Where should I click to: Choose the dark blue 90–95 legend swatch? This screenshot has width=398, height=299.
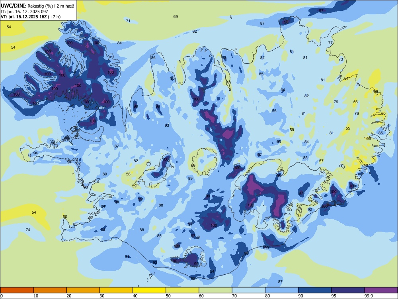coord(315,290)
